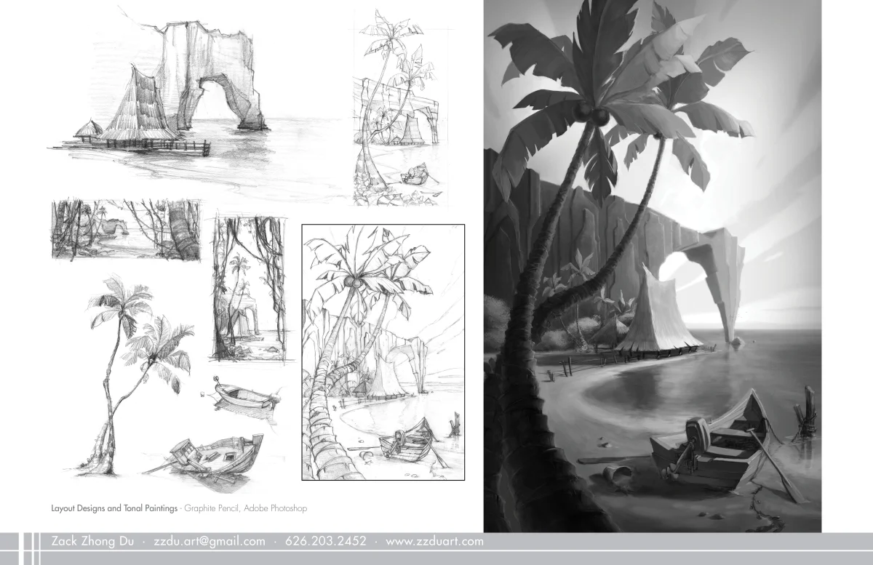Click the small floating rowboat sketch
873x565 pixels.
coord(246,396)
